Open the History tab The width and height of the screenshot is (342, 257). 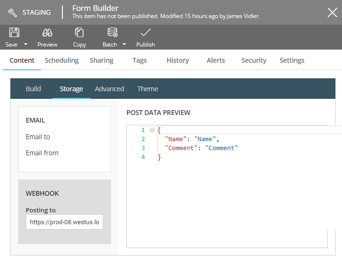point(178,60)
